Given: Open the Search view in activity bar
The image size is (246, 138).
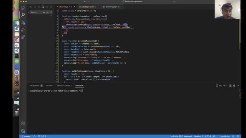Looking at the screenshot, I should tap(23, 15).
